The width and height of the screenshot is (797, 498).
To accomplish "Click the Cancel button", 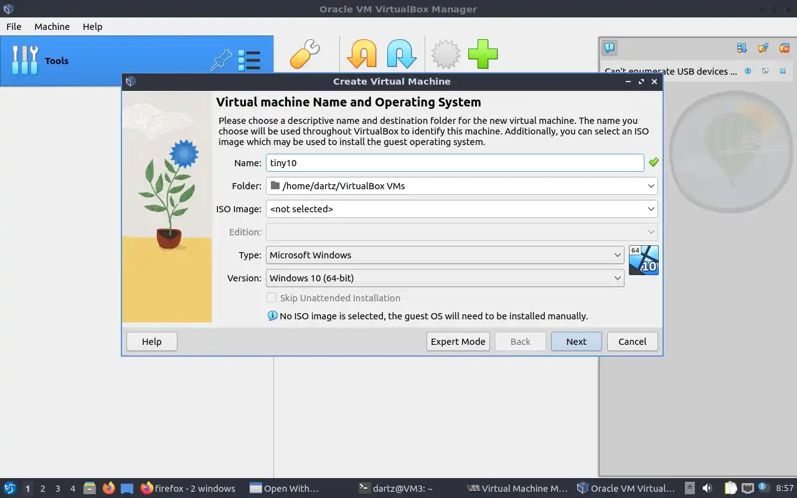I will tap(632, 341).
